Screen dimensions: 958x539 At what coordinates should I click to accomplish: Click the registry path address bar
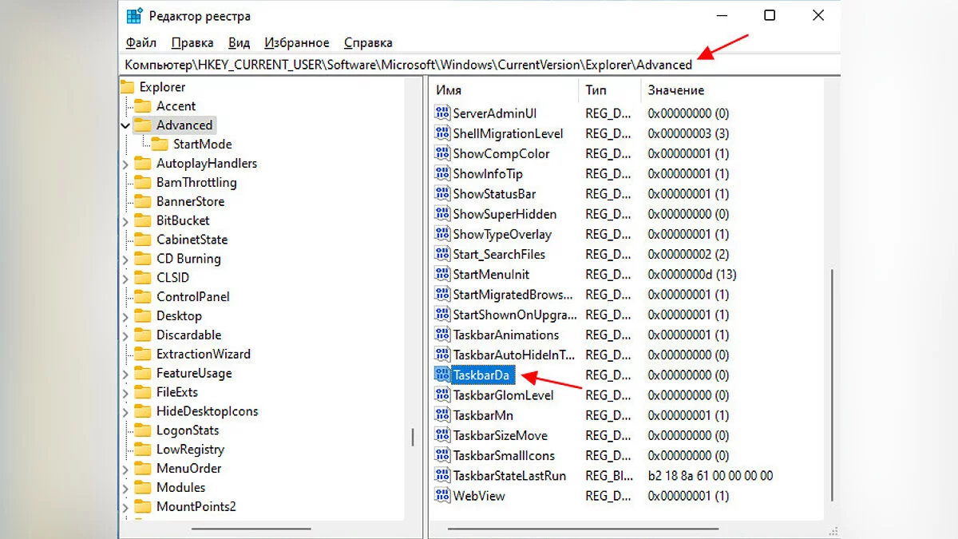click(479, 65)
